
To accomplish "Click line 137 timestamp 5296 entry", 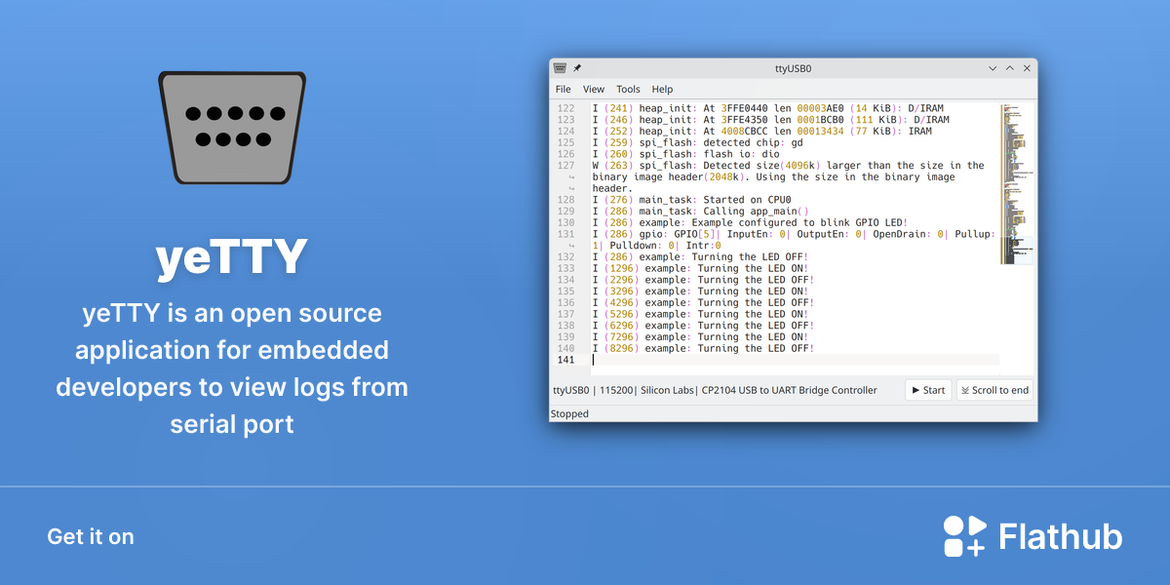I will point(701,314).
